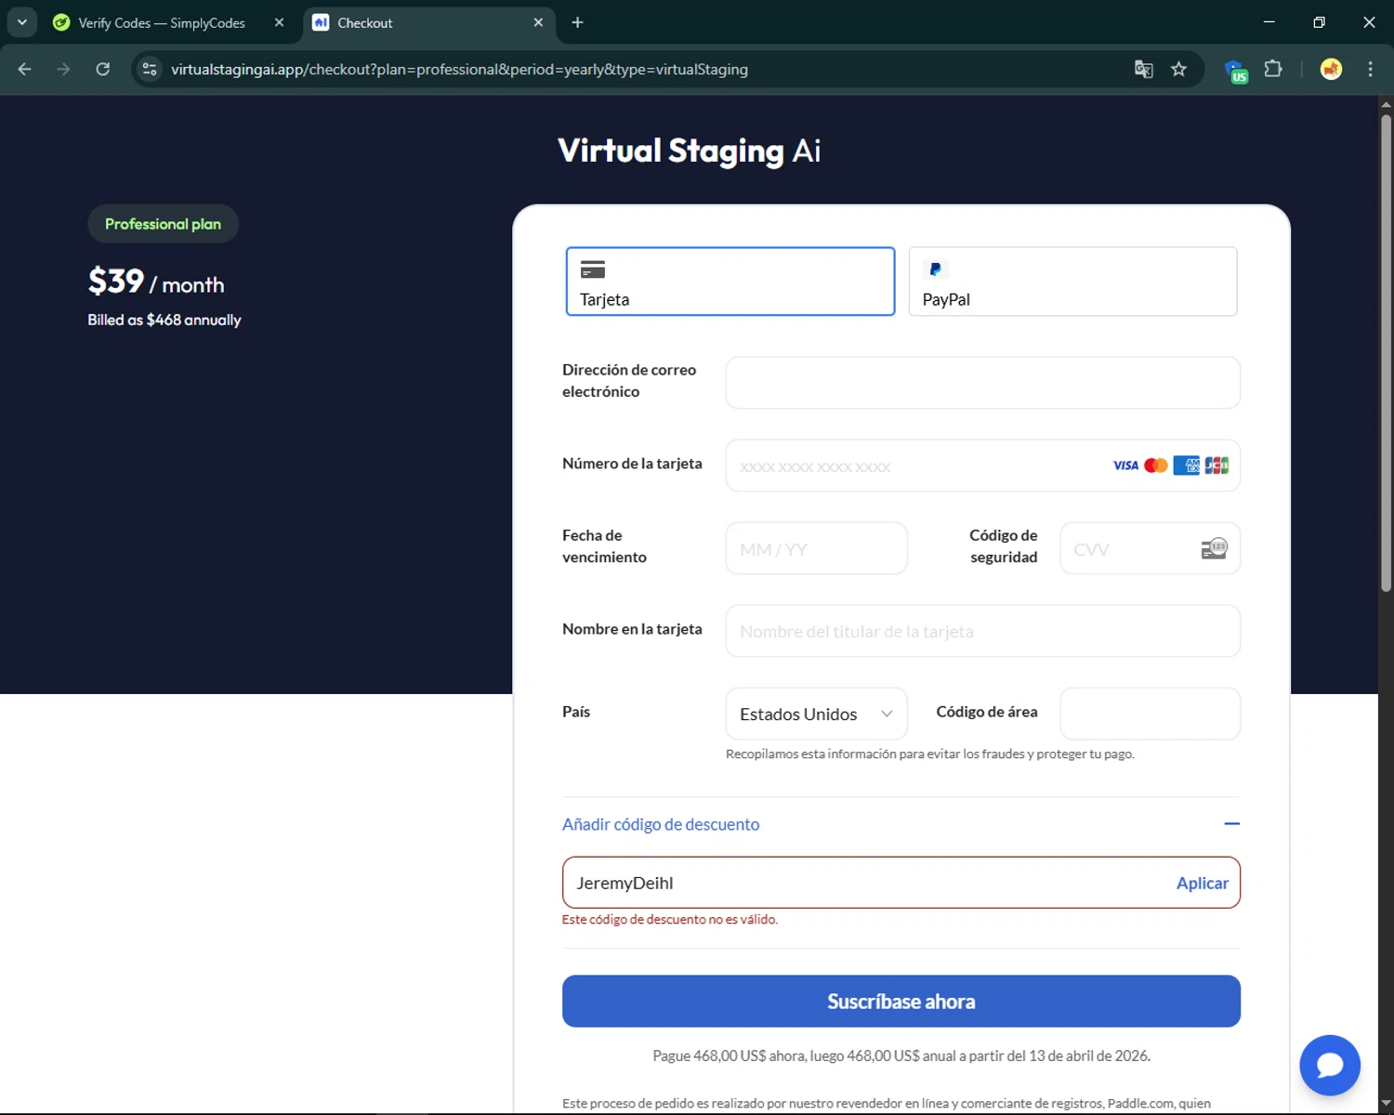This screenshot has height=1115, width=1394.
Task: Open the Chrome profile avatar
Action: [1331, 69]
